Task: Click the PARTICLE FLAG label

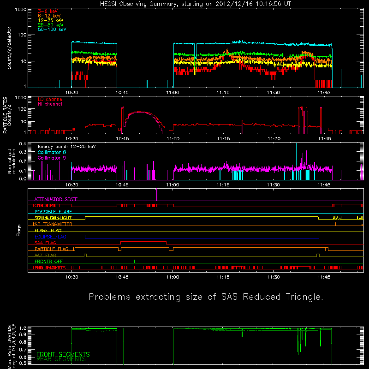Action: pos(52,249)
